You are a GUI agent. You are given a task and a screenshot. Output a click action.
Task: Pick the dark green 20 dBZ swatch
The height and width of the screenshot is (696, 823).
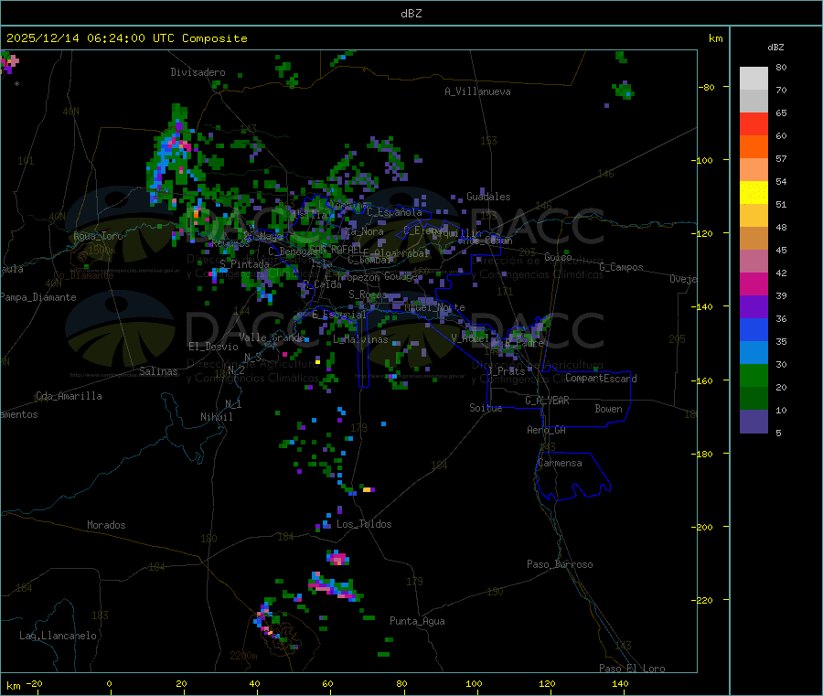[754, 399]
